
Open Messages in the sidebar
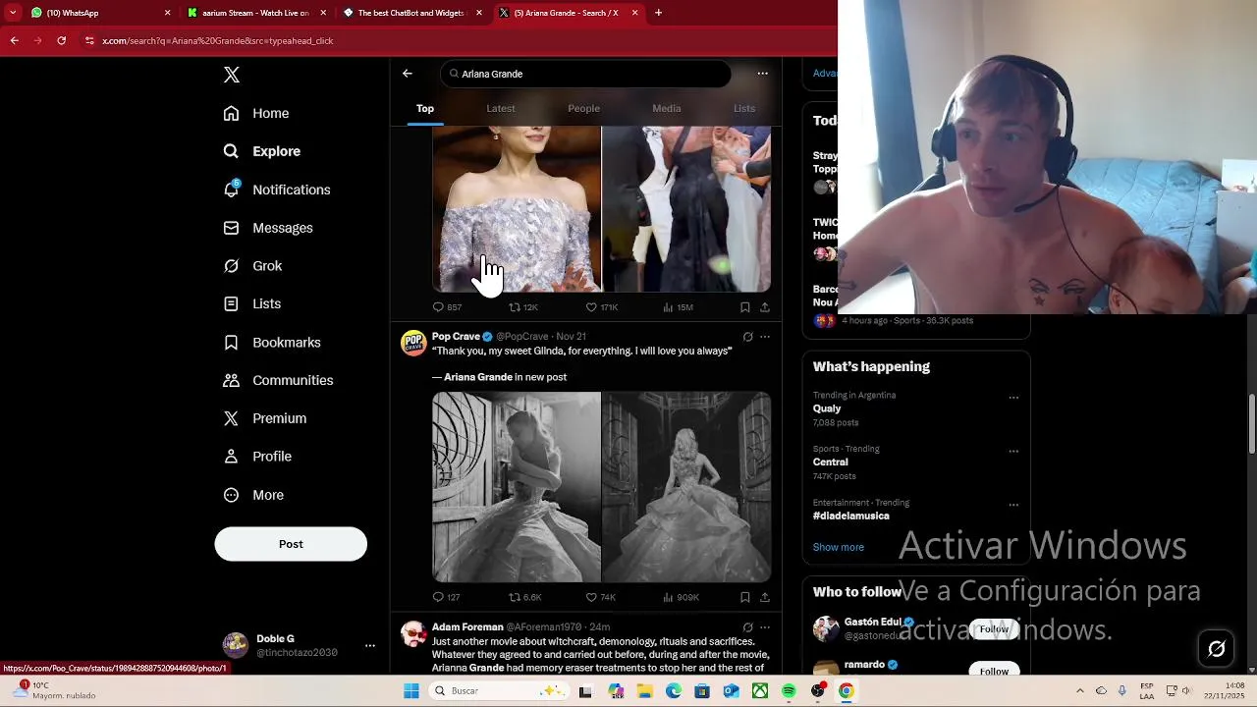pos(268,228)
